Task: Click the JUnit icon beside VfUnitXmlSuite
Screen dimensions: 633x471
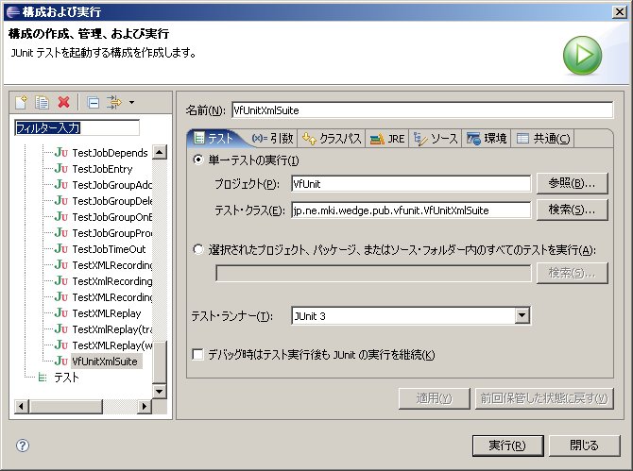Action: [61, 361]
